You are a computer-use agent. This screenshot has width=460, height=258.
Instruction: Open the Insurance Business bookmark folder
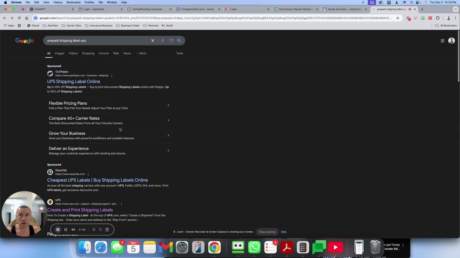point(98,25)
